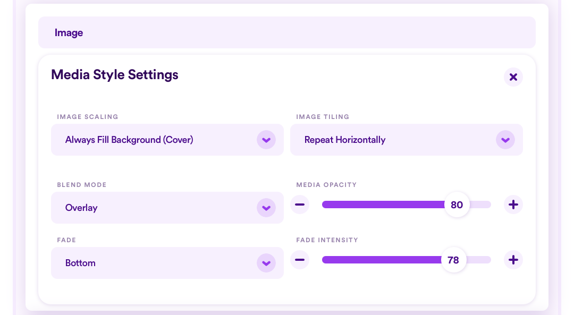Click the filled Media Opacity slider track
Screen dimensions: 574x315
(x=383, y=205)
